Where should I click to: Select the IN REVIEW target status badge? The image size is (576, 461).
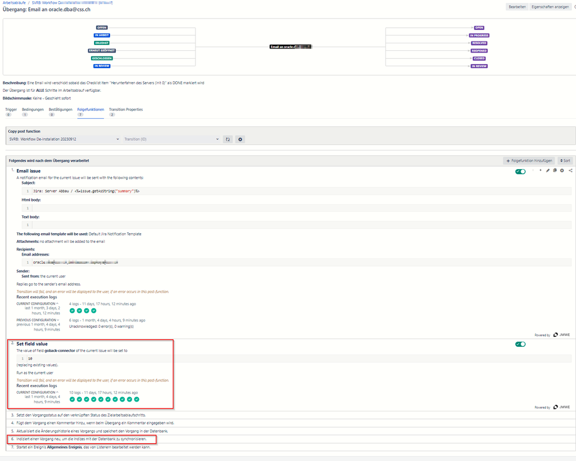tap(479, 66)
